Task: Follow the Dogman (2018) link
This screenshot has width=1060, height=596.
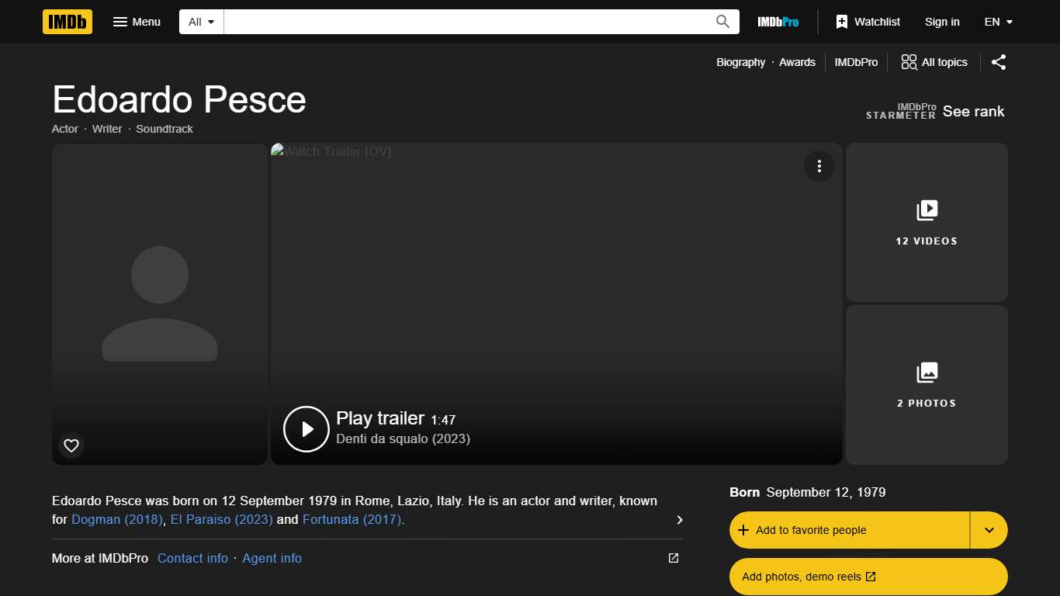Action: (x=116, y=519)
